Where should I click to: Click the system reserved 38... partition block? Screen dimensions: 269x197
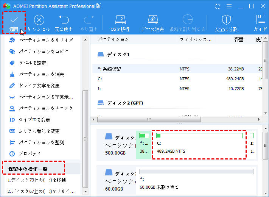click(144, 145)
